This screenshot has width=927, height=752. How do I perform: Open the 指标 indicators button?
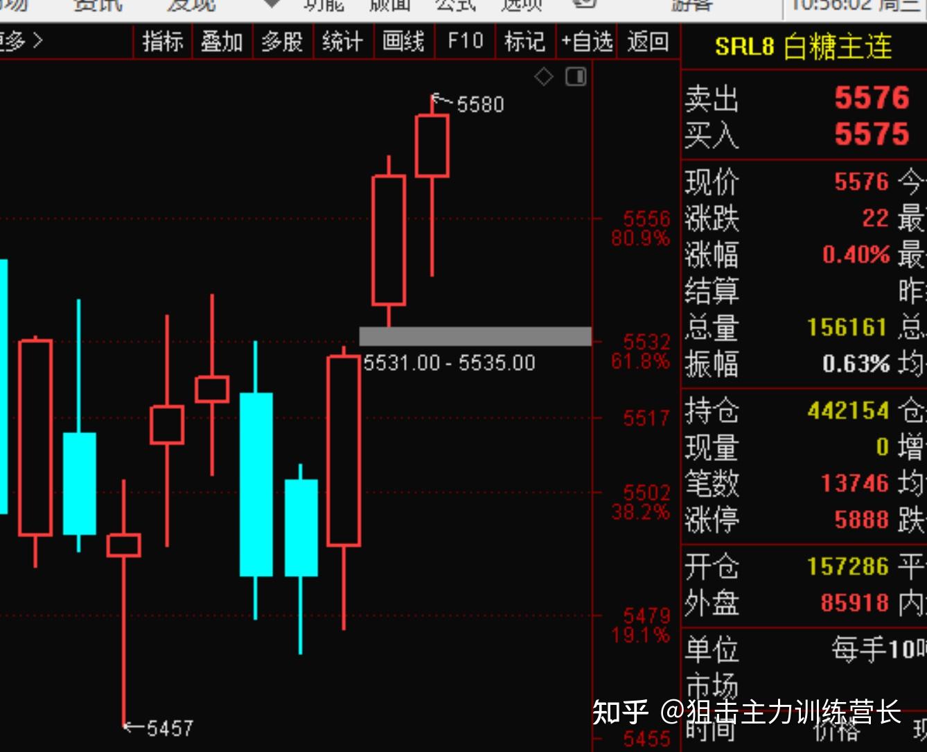163,42
